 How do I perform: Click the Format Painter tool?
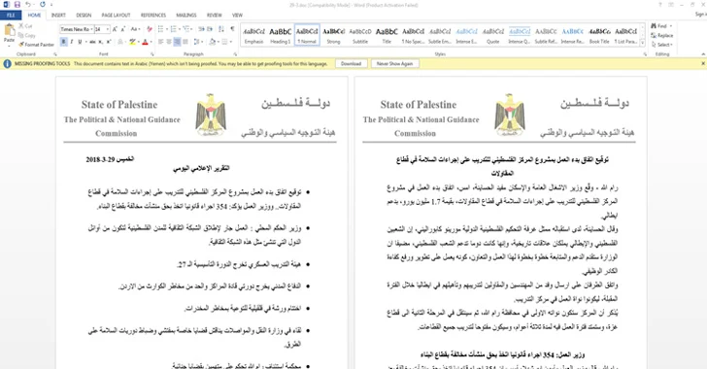point(37,45)
